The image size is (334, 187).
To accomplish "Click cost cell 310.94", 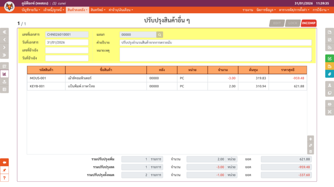I will click(253, 86).
